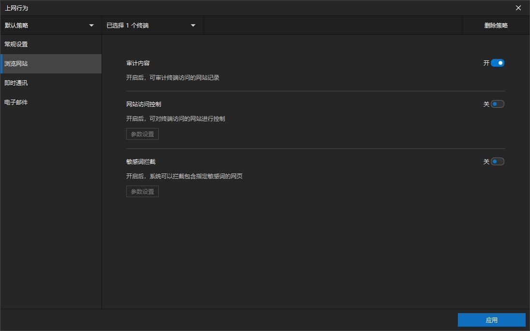Click the 敏感词拦截 heading text
Image resolution: width=530 pixels, height=331 pixels.
click(141, 161)
